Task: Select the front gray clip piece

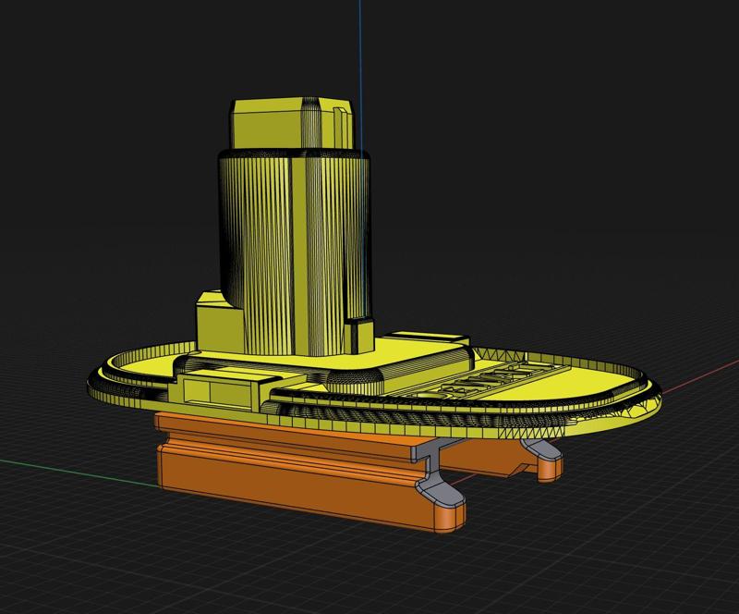Action: [x=436, y=472]
